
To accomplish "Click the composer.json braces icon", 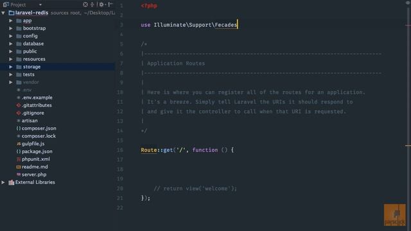I will pos(19,128).
